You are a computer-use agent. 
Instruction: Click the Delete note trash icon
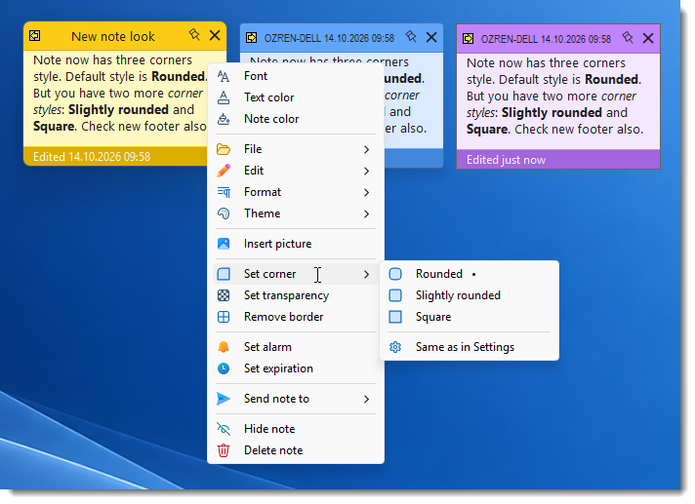coord(224,450)
